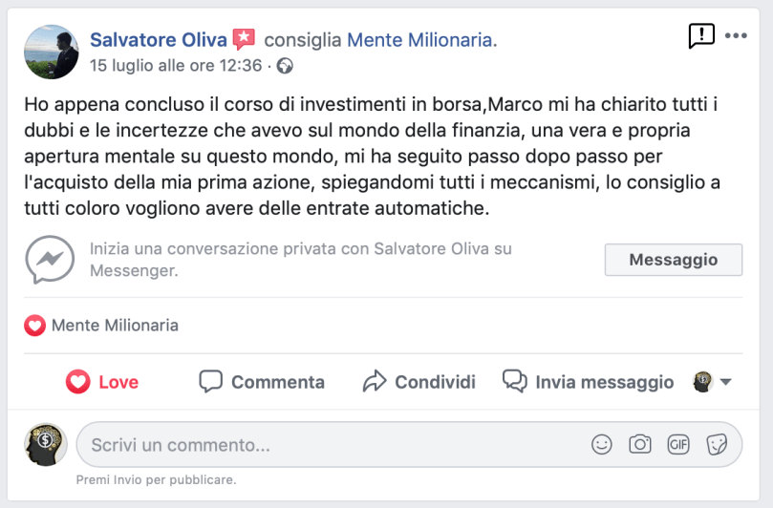Image resolution: width=773 pixels, height=508 pixels.
Task: Click the recommendation star badge icon
Action: (245, 39)
